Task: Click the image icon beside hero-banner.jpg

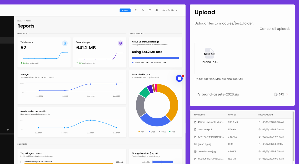Action: pyautogui.click(x=195, y=152)
